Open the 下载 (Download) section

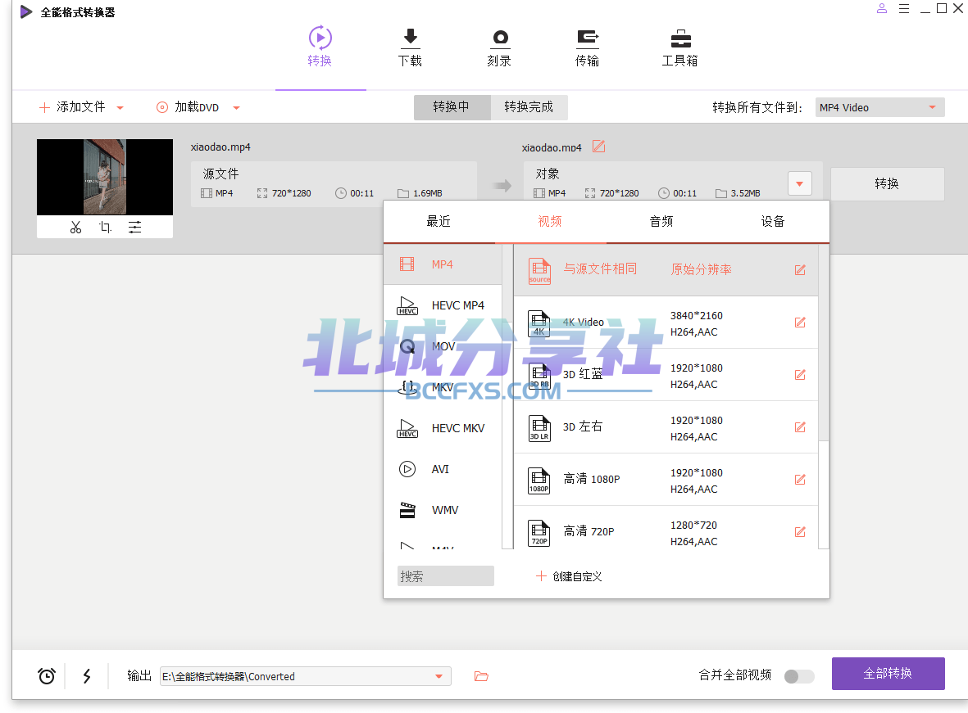pyautogui.click(x=410, y=47)
